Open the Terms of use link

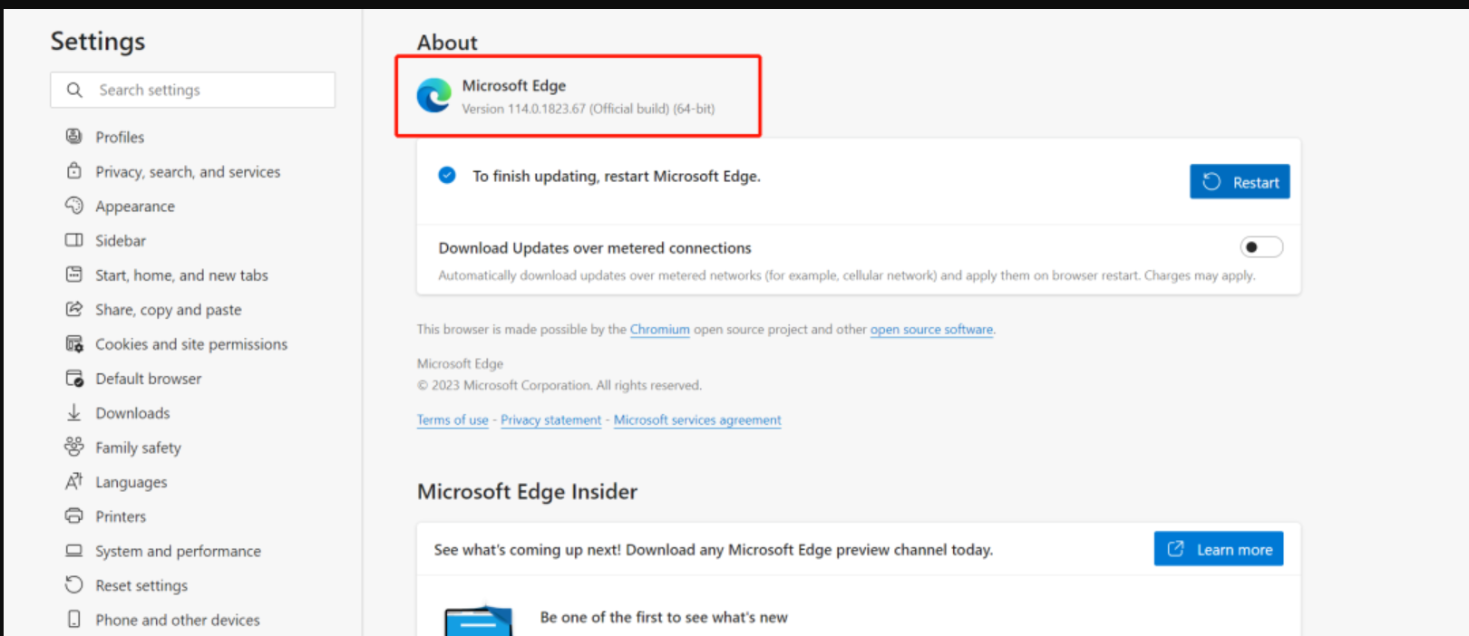coord(452,419)
